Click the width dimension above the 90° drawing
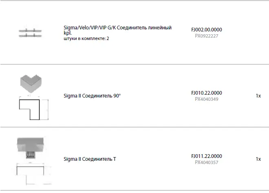Image resolution: width=269 pixels, height=193 pixels. click(x=29, y=97)
